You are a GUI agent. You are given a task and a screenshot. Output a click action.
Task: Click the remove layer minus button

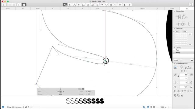coord(181,61)
